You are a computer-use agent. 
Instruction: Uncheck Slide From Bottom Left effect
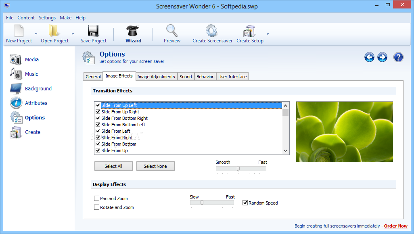(98, 125)
